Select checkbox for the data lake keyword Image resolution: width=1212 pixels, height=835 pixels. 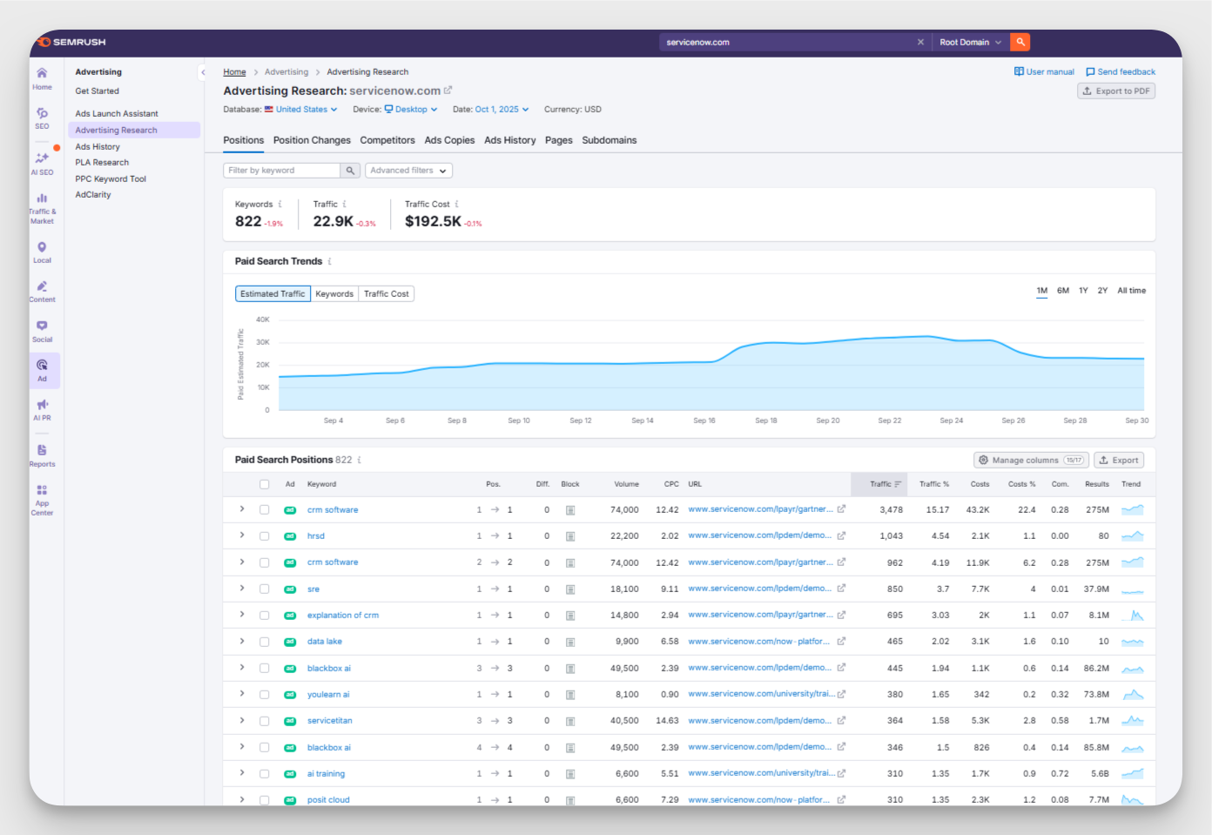coord(264,642)
